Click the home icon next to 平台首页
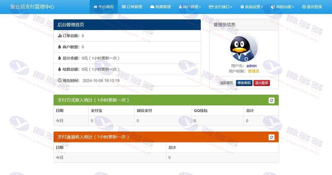 point(95,7)
